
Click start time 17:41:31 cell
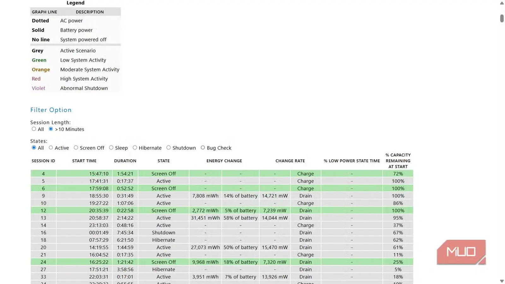(84, 181)
